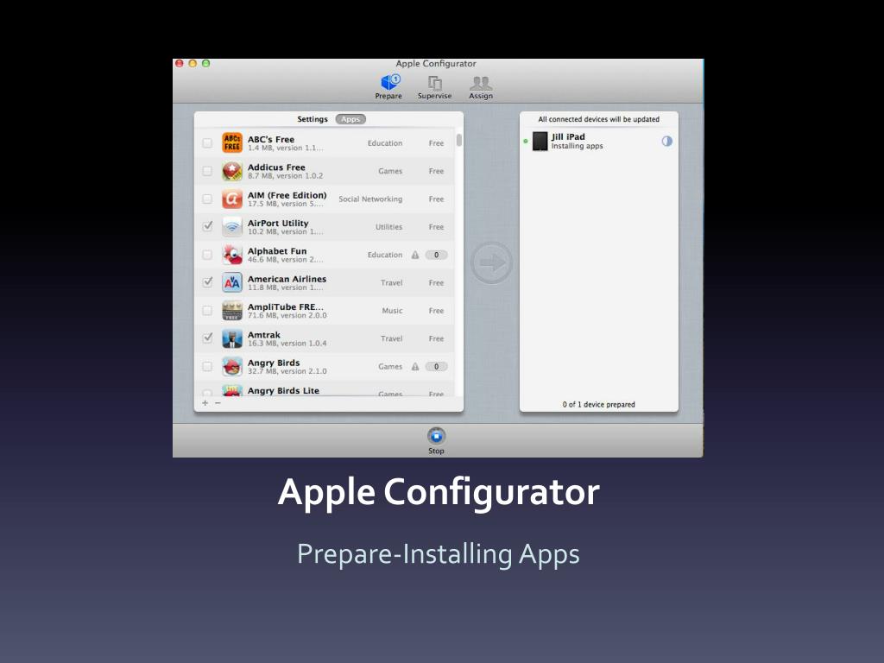Click 'All connected devices will be updated'
The image size is (884, 663).
(599, 119)
